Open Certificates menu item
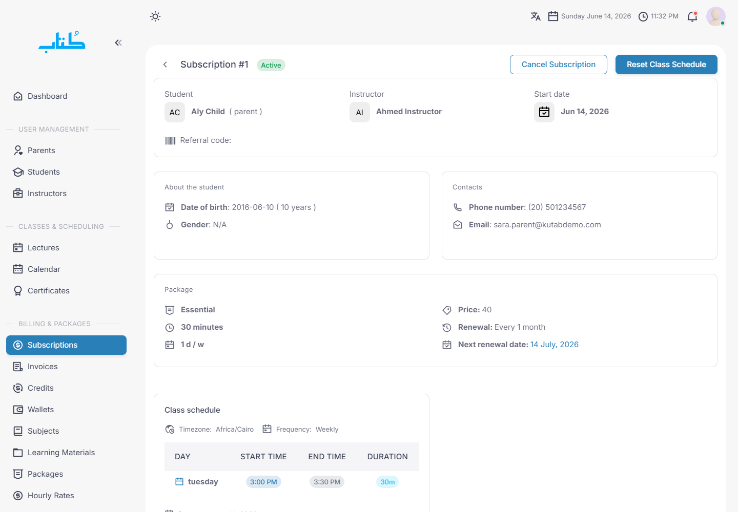 [x=66, y=291]
